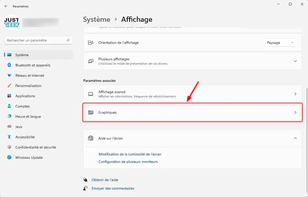
Task: Open Graphiques via its right chevron
Action: (x=295, y=112)
